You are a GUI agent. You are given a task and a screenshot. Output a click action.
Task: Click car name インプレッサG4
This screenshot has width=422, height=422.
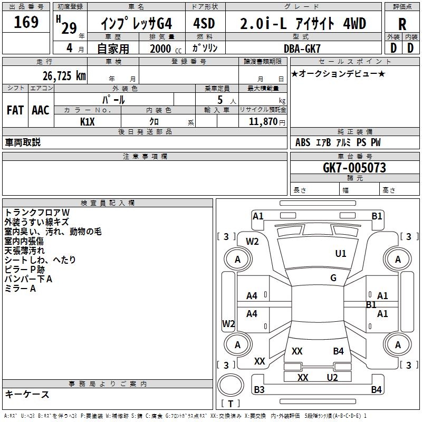point(136,23)
